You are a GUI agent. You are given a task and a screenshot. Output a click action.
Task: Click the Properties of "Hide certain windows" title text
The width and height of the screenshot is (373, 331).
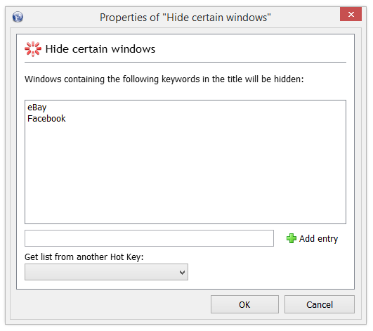click(185, 18)
